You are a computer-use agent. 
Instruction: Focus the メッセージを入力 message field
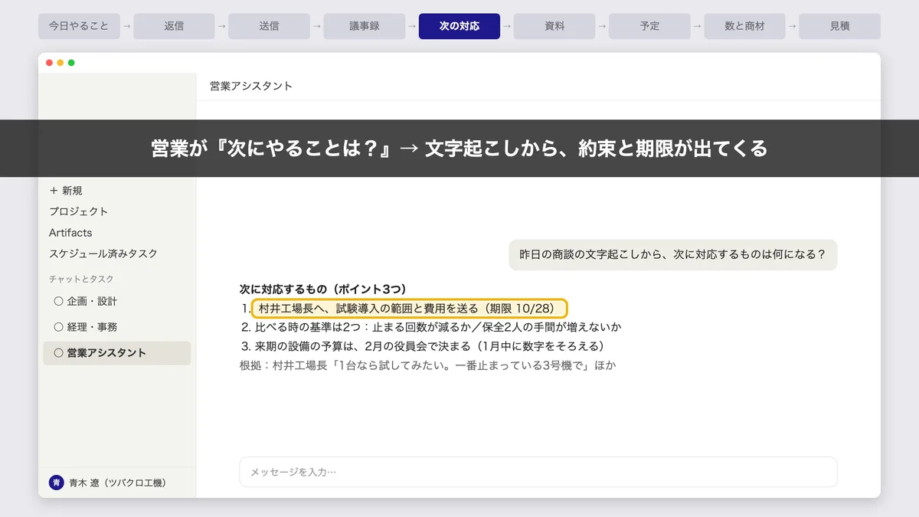pos(538,472)
